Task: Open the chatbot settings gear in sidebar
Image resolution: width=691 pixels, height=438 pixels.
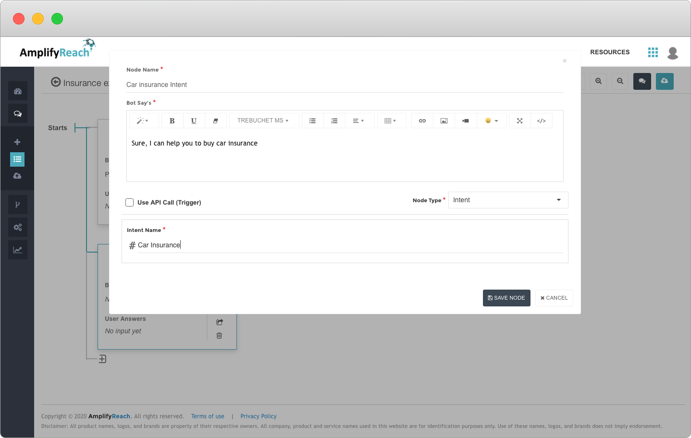Action: click(18, 227)
